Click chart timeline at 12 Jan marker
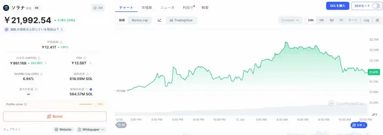The image size is (383, 135). point(240,120)
